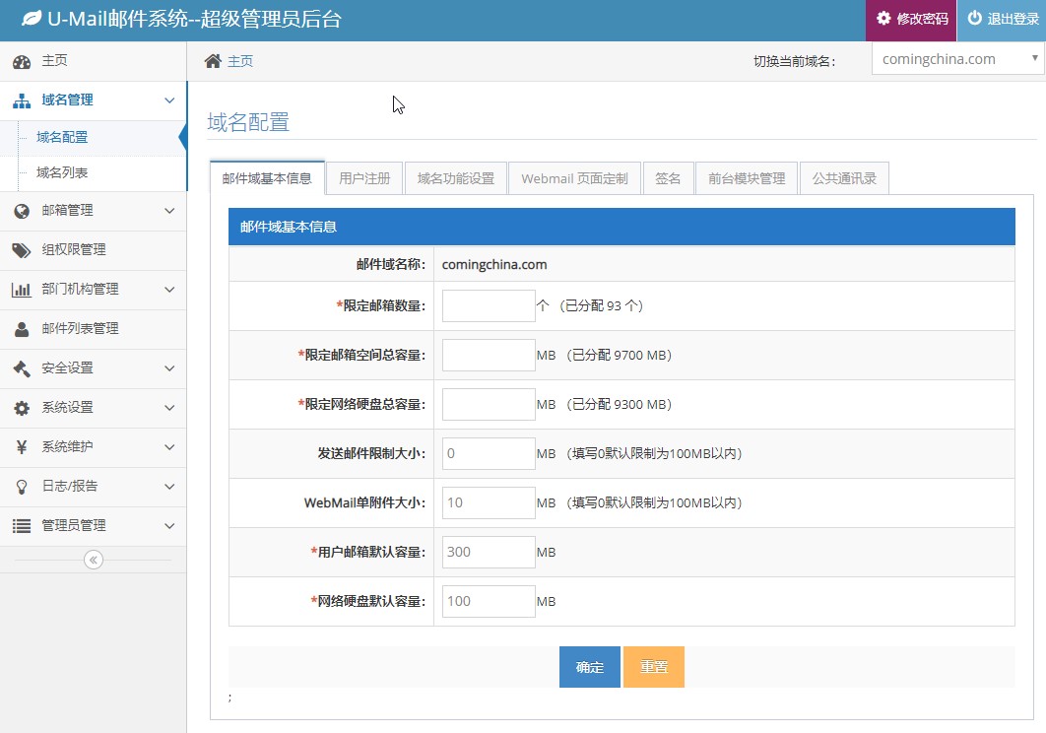
Task: Open the 域名功能设置 tab
Action: click(456, 178)
